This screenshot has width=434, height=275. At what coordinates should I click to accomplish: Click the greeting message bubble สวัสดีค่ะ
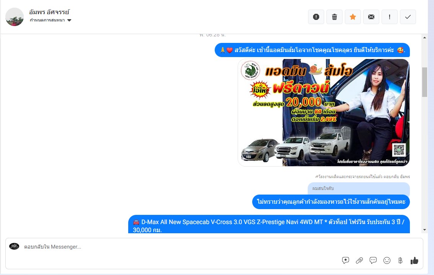click(312, 50)
